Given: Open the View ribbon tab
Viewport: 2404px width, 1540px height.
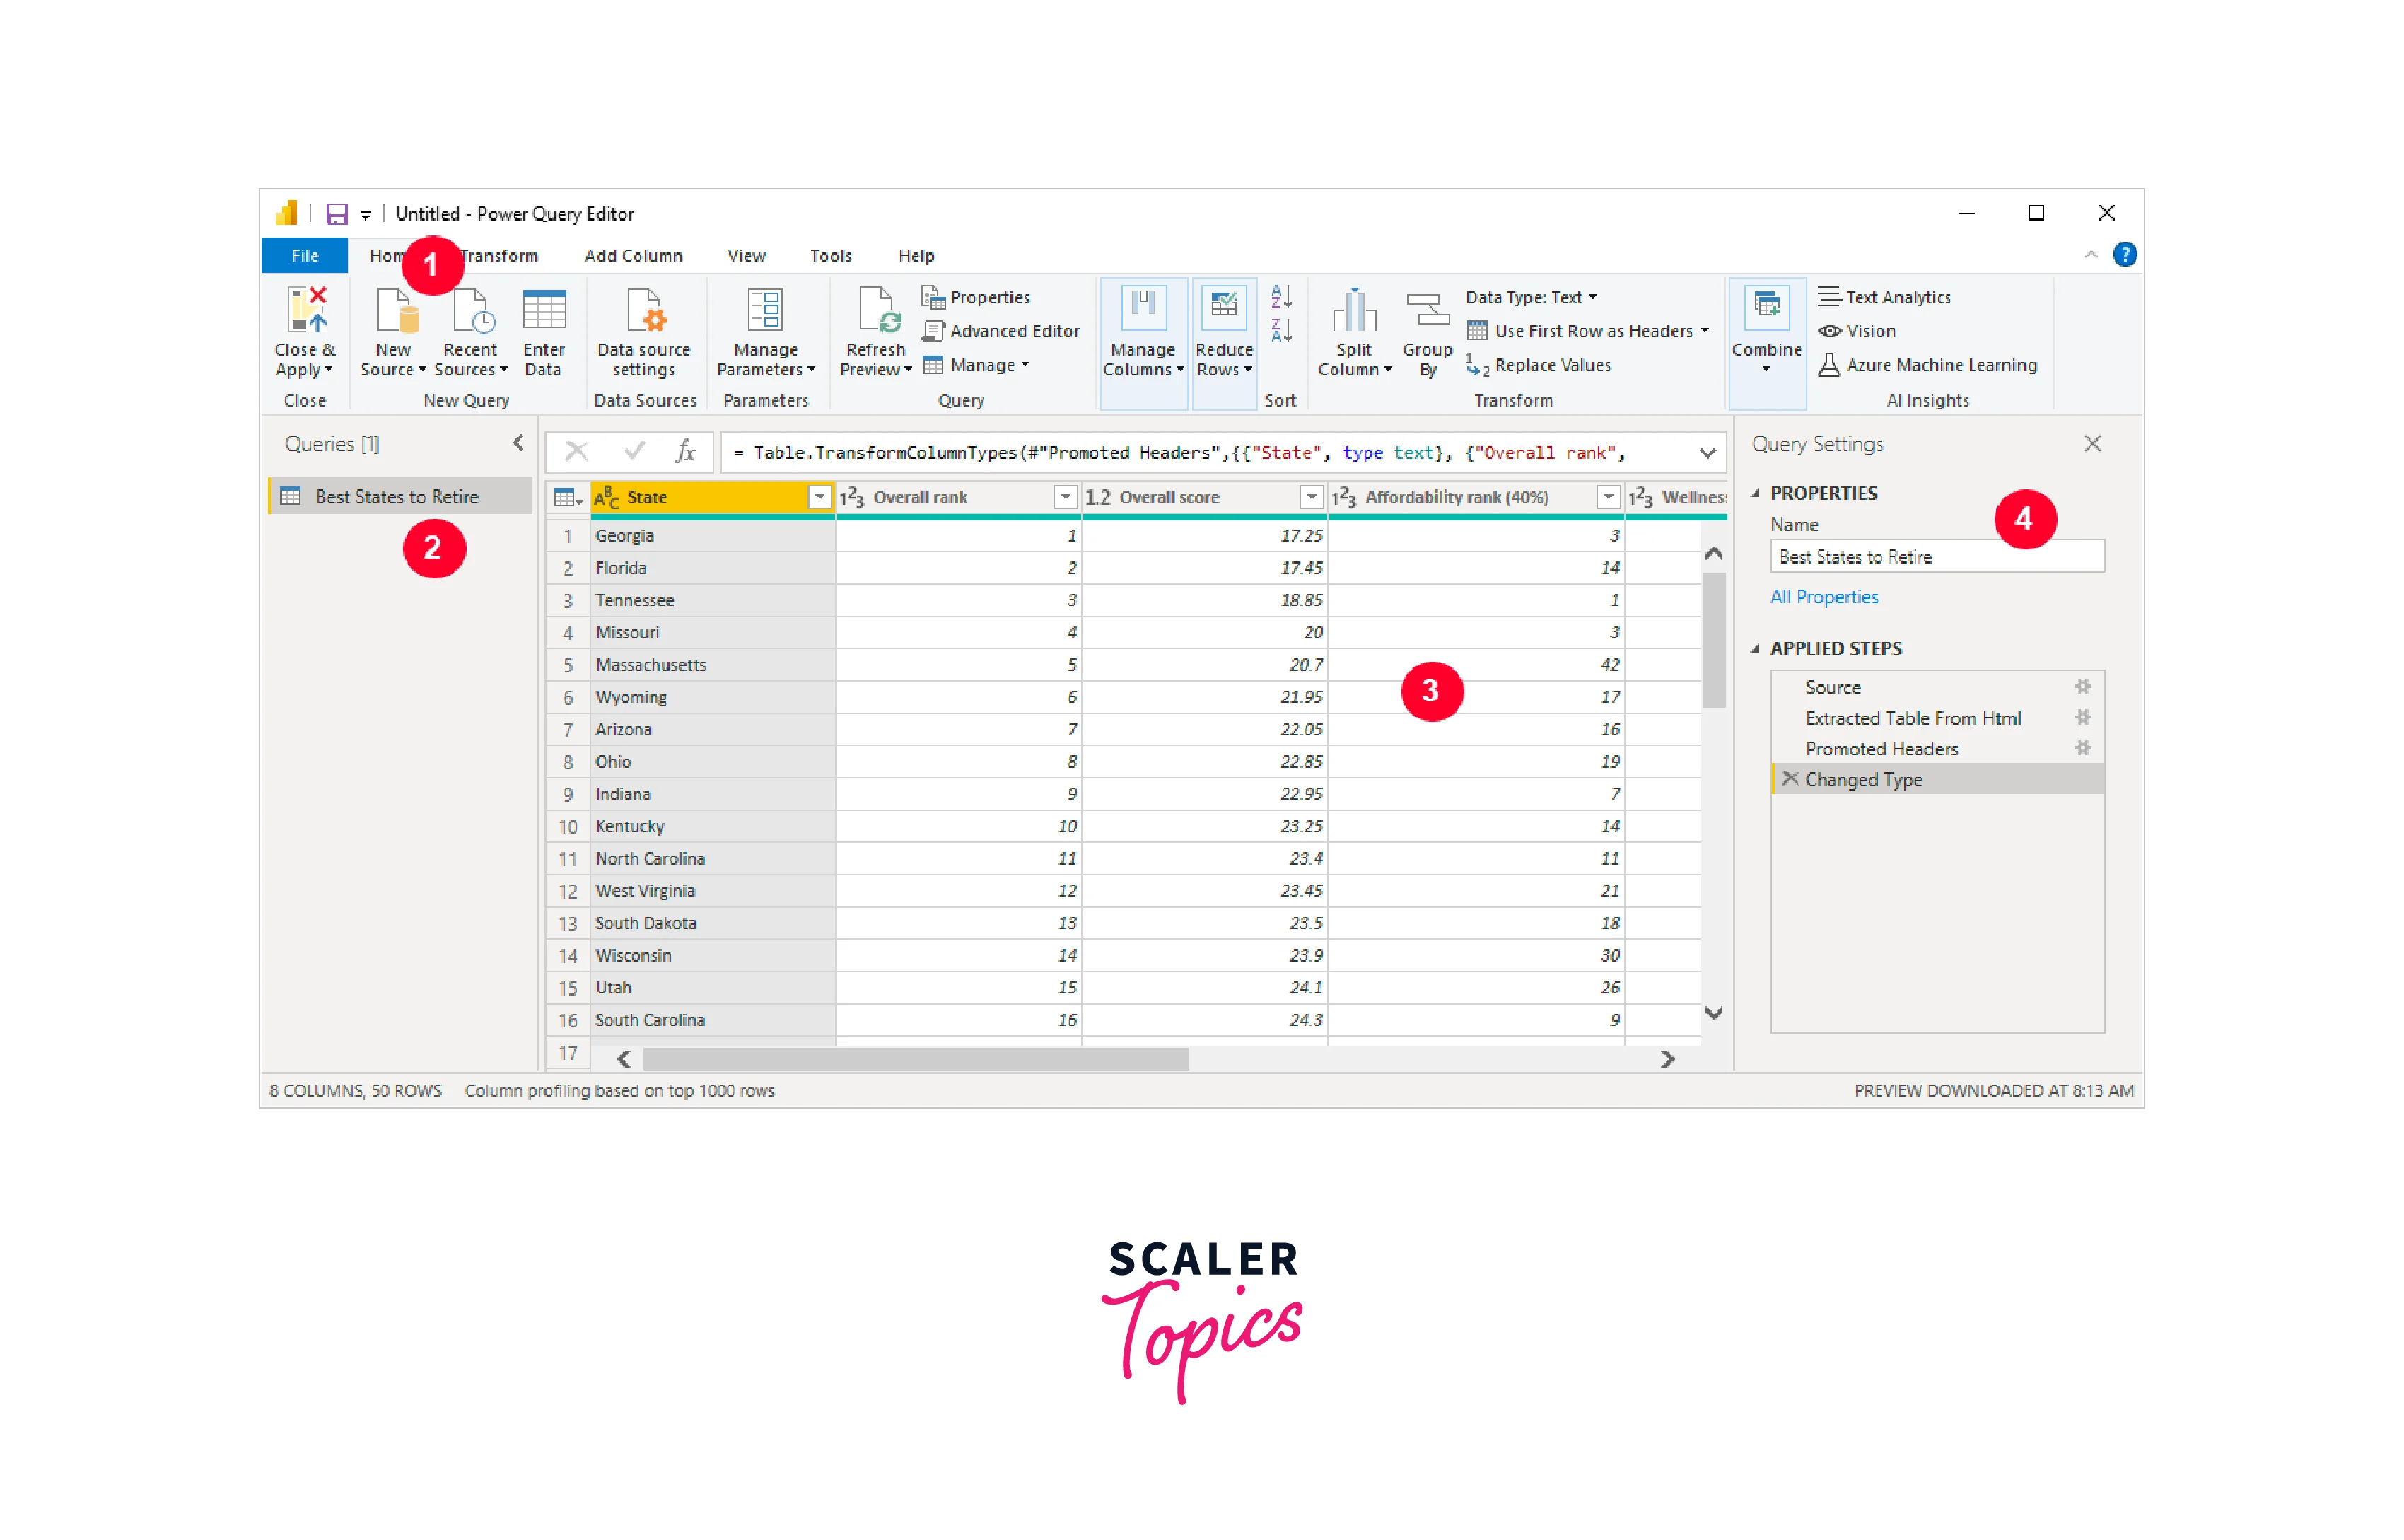Looking at the screenshot, I should coord(746,256).
